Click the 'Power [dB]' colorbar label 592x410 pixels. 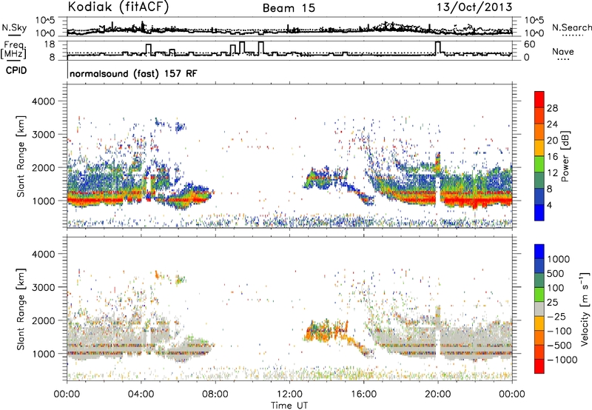click(565, 156)
